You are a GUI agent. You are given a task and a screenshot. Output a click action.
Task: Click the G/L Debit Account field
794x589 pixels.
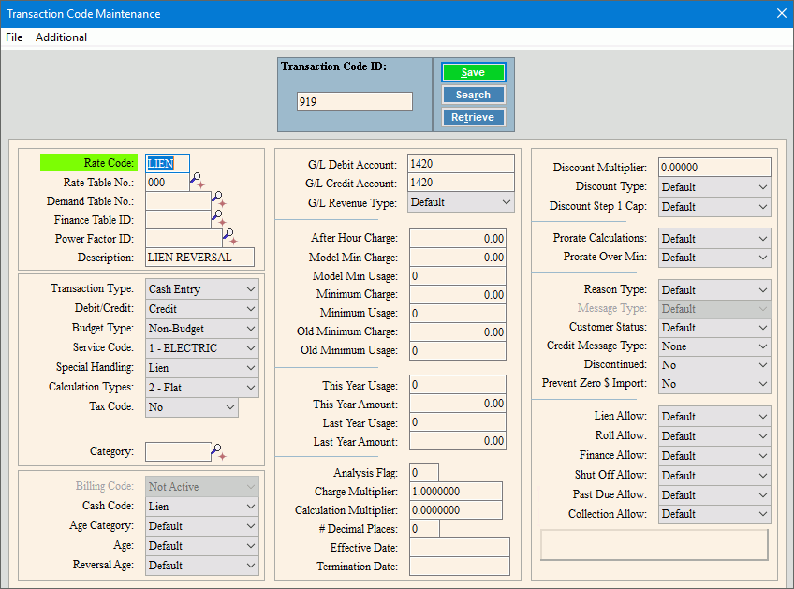461,164
